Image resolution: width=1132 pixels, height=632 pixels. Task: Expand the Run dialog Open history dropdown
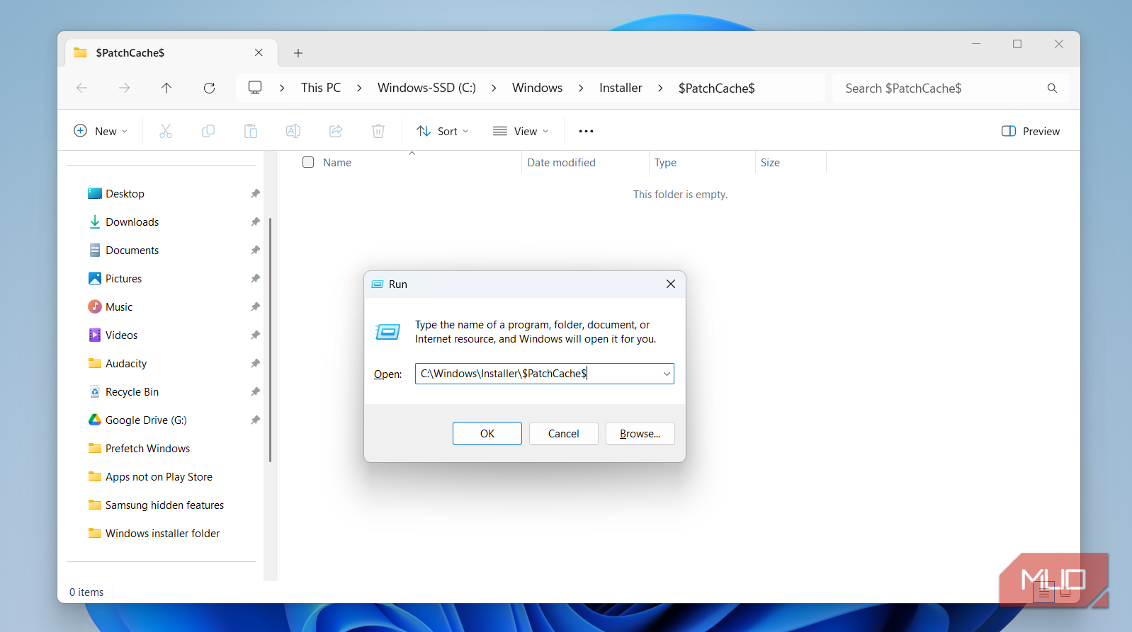pos(667,374)
